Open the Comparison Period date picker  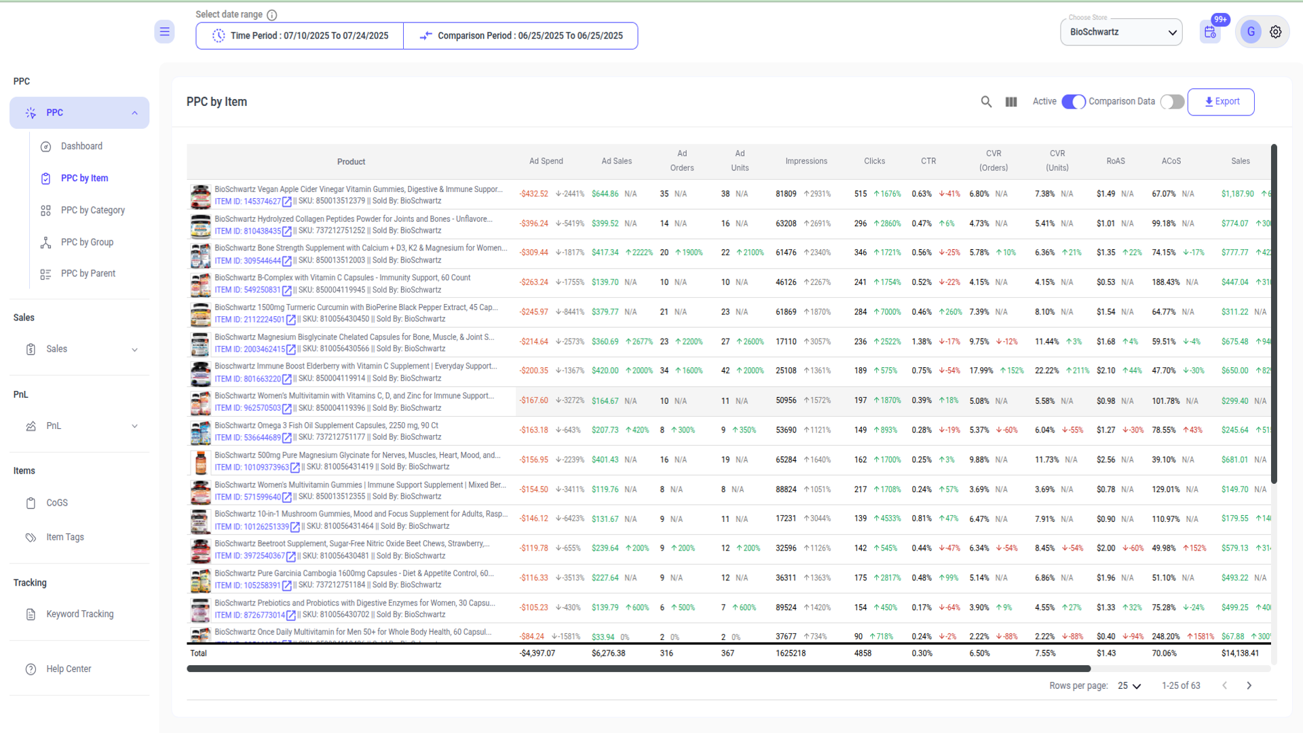click(521, 36)
